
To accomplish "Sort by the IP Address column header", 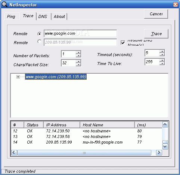I will tap(62, 125).
